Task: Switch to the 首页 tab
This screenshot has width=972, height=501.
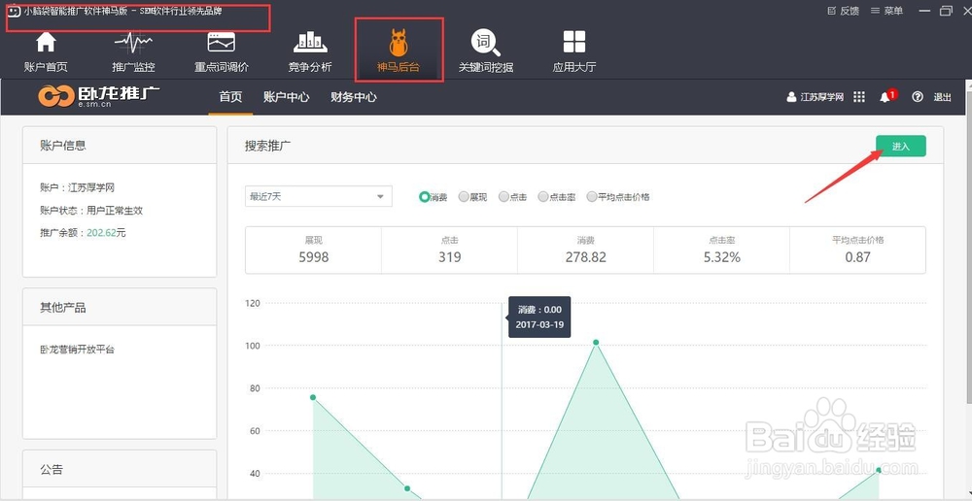Action: point(230,97)
